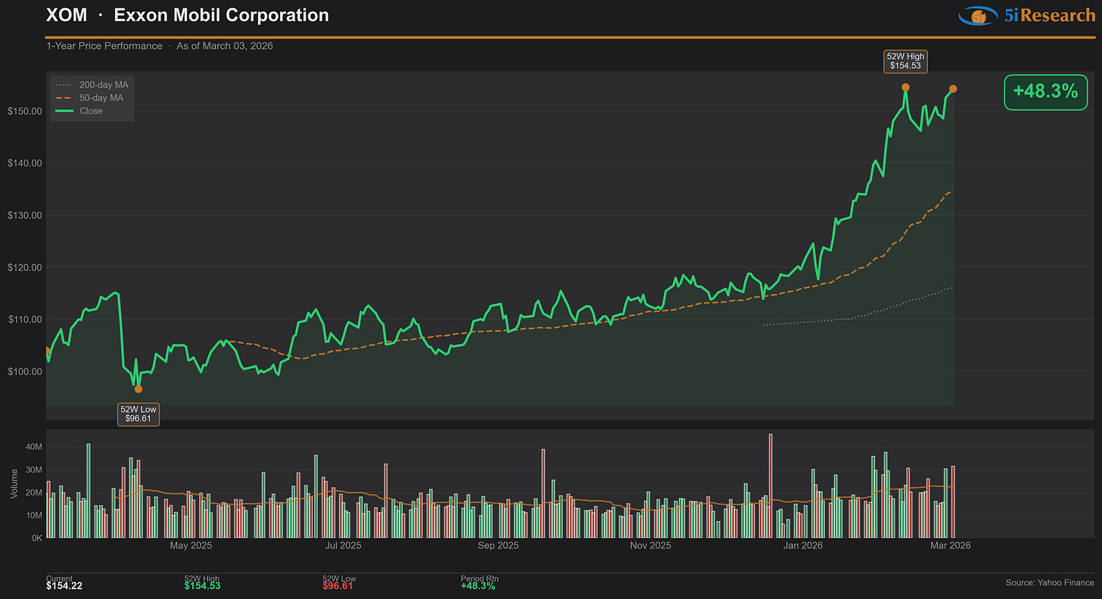The width and height of the screenshot is (1102, 599).
Task: Click the $110.00 y-axis label
Action: 23,320
